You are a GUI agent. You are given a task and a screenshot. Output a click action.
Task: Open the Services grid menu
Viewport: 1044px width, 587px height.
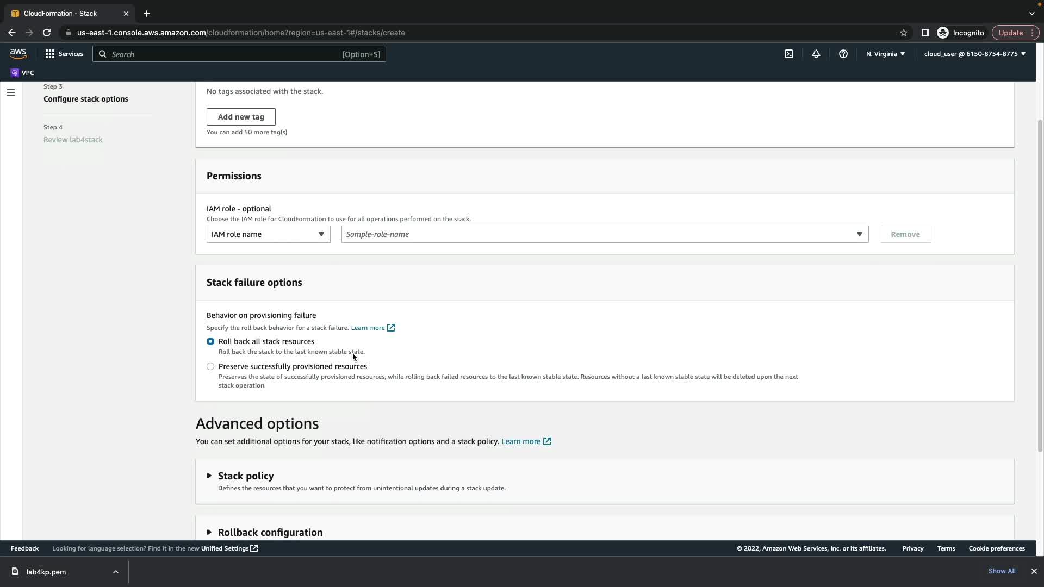64,54
